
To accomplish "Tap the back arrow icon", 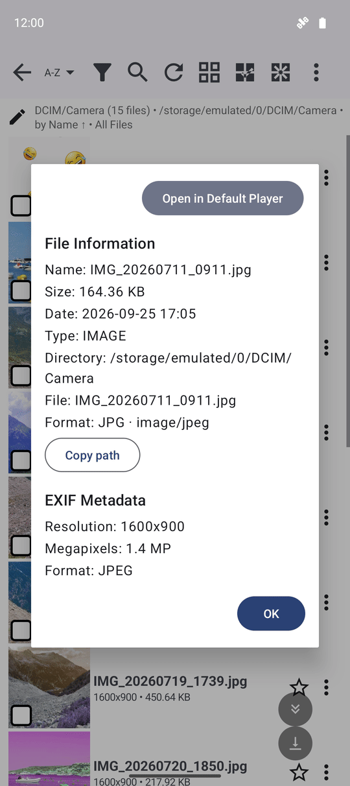I will [x=22, y=72].
